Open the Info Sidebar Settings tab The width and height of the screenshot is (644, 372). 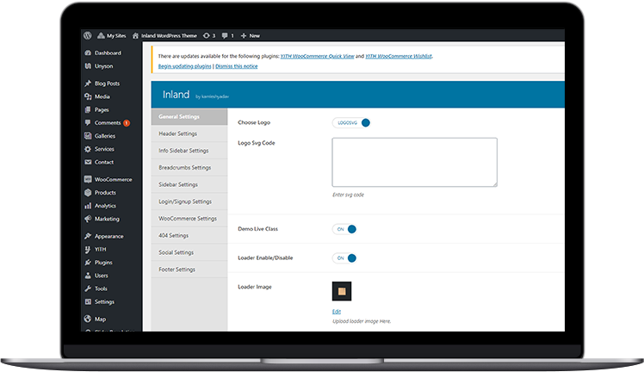click(x=189, y=151)
